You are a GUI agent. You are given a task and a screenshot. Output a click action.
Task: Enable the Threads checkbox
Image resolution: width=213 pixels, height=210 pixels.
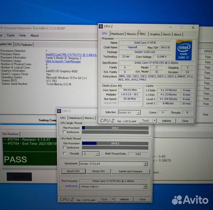(64, 153)
